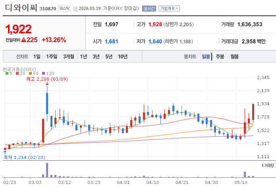Select the 1년 line chart tab
Image resolution: width=276 pixels, height=188 pixels.
[x=83, y=56]
